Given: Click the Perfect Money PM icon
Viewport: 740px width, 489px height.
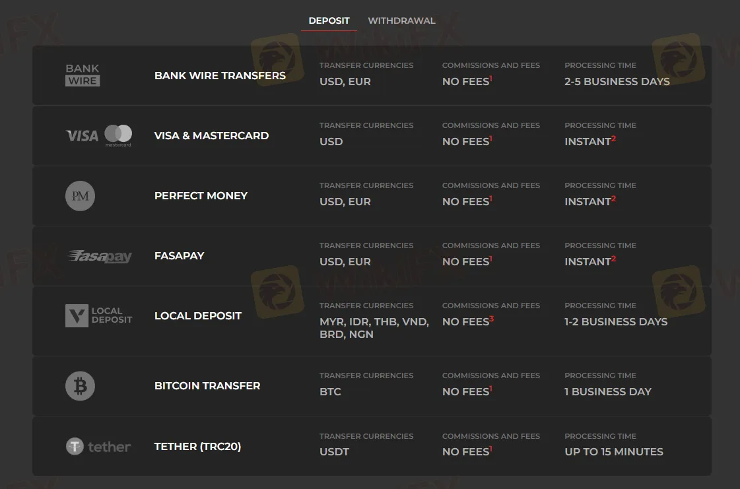Looking at the screenshot, I should 81,196.
